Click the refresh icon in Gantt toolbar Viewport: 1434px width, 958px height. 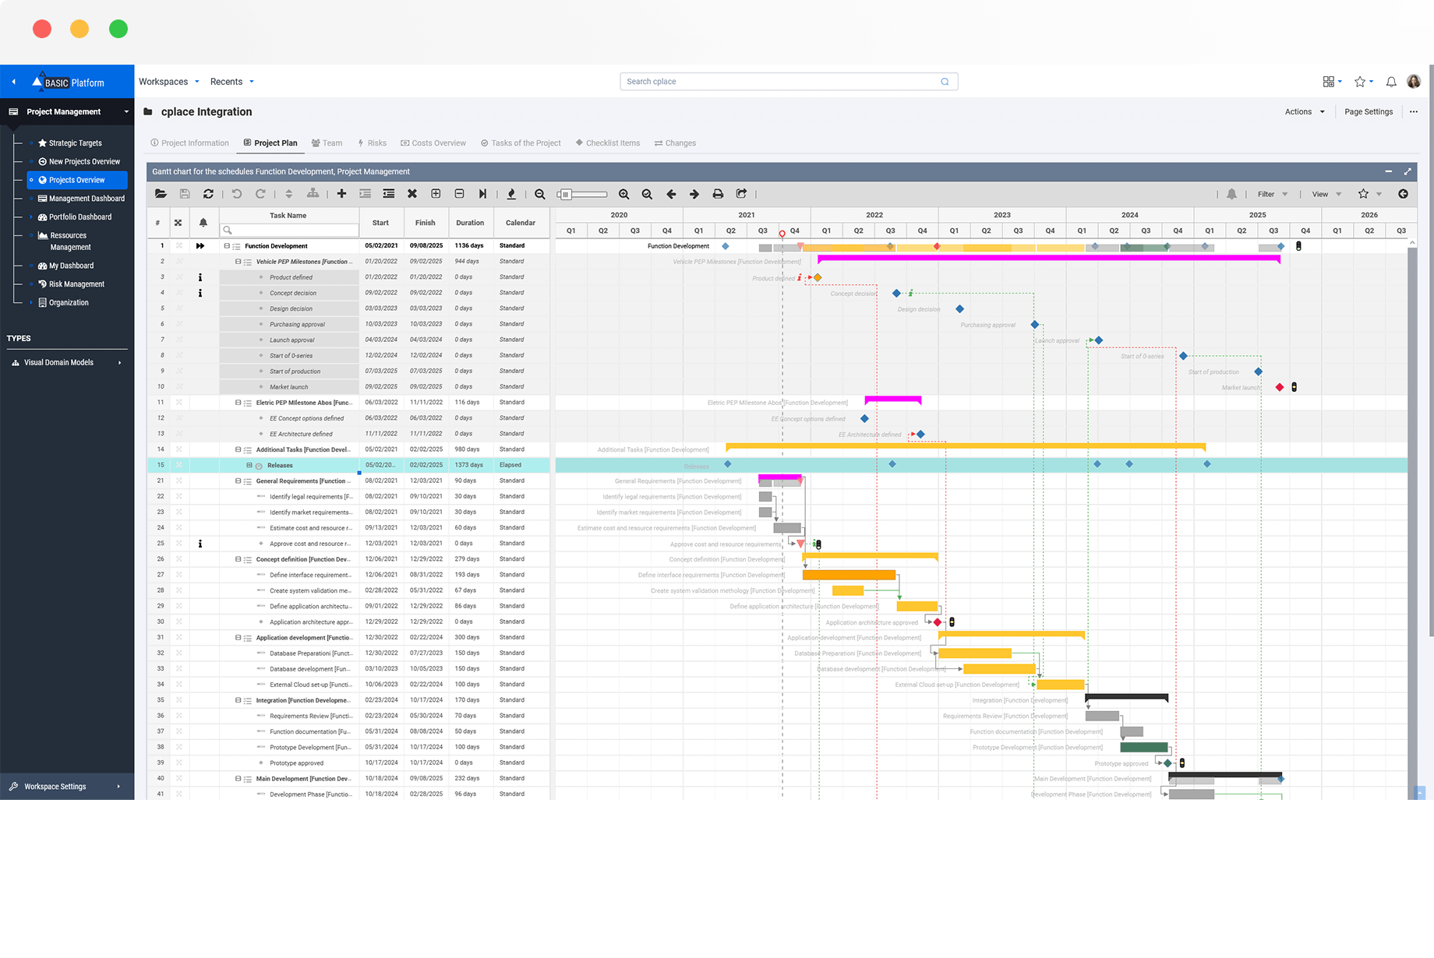click(208, 194)
